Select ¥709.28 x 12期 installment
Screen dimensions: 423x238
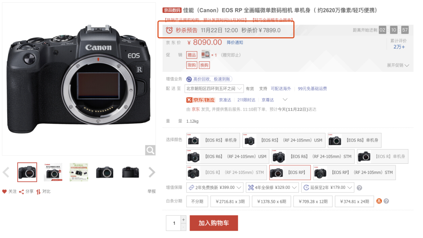pyautogui.click(x=313, y=201)
